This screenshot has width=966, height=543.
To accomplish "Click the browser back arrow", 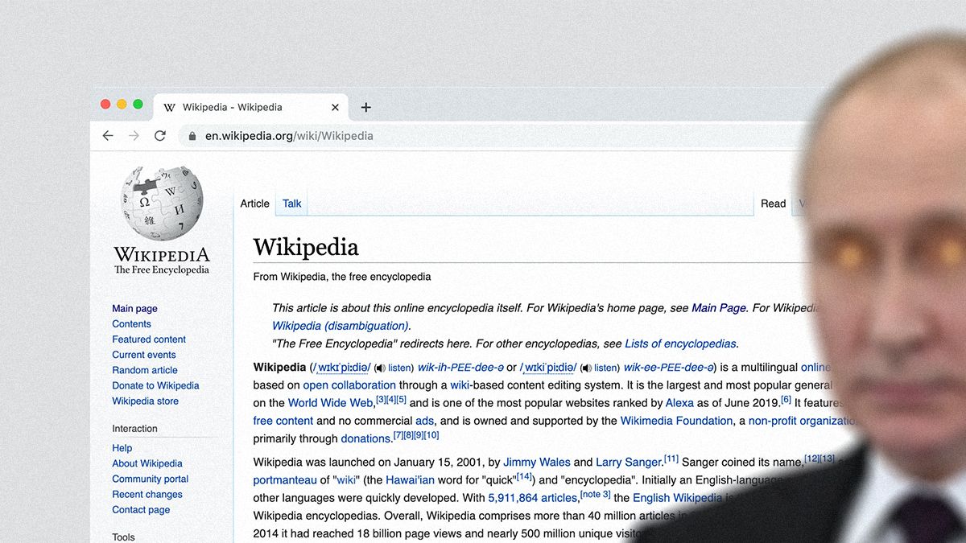I will tap(108, 136).
